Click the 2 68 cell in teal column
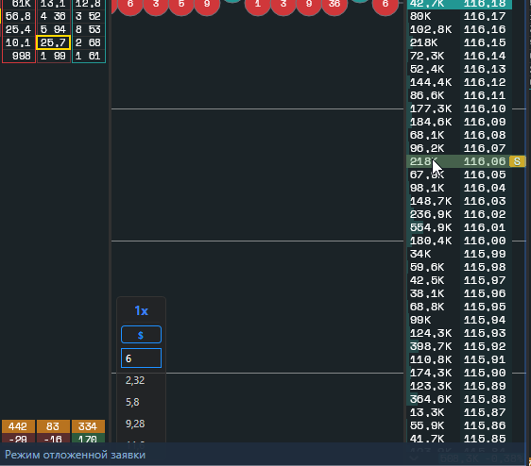 click(89, 42)
